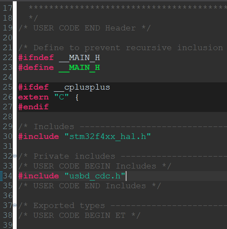
Task: Click line number 34 in gutter
Action: click(8, 176)
